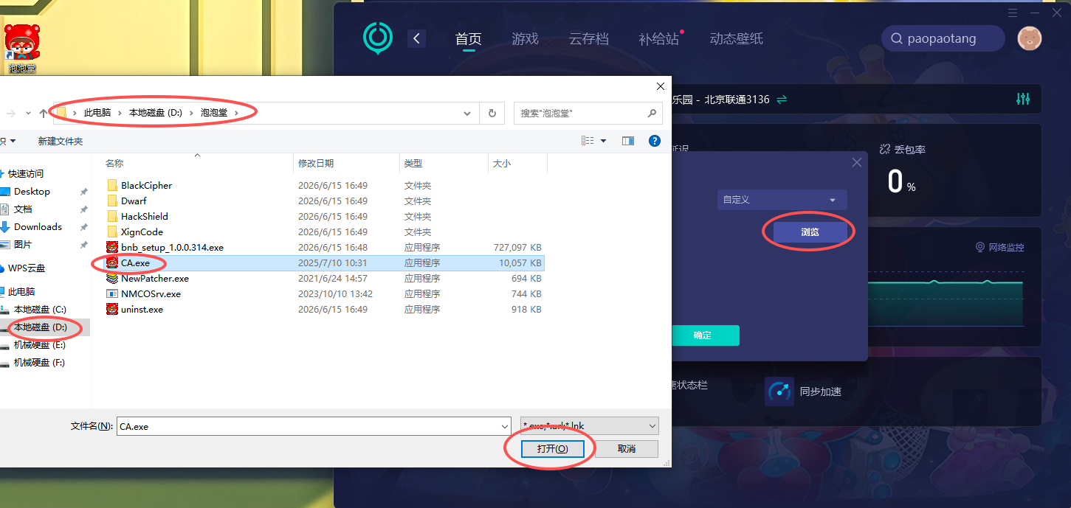Open the BlackCipher folder

tap(146, 185)
